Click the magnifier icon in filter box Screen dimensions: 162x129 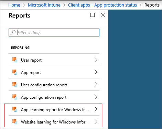(x=13, y=32)
